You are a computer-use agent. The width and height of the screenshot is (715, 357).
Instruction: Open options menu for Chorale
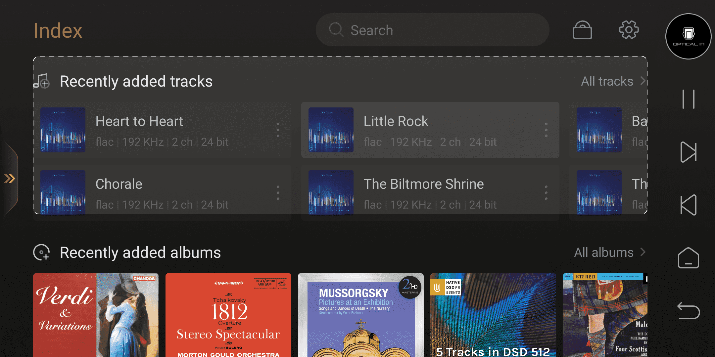(278, 193)
